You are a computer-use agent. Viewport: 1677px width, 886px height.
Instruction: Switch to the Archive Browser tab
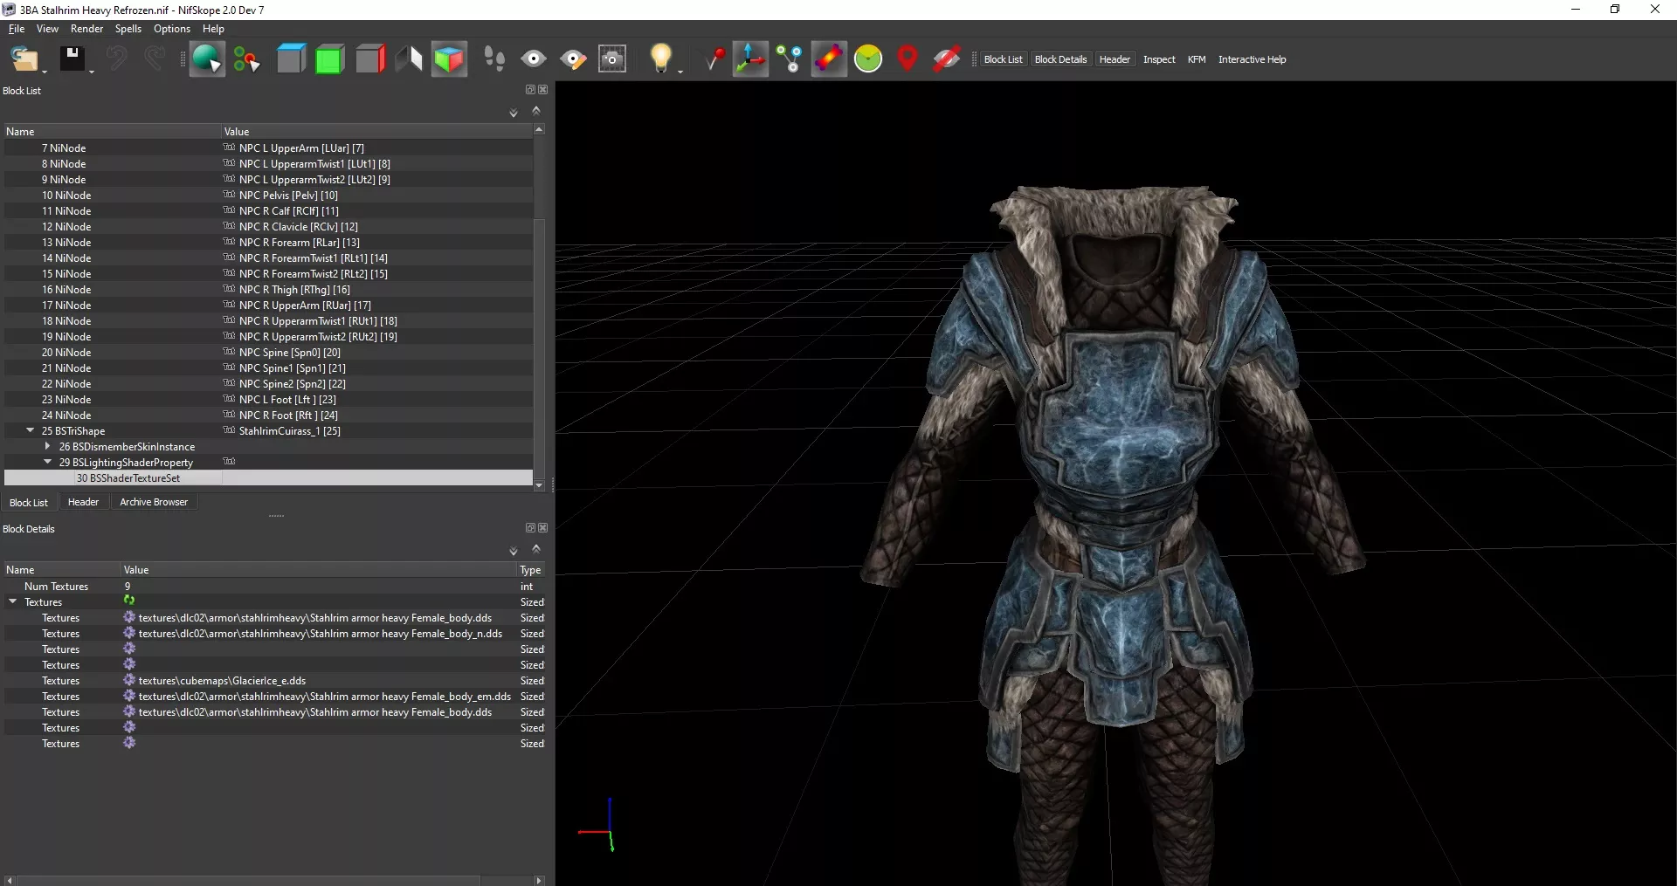[154, 502]
